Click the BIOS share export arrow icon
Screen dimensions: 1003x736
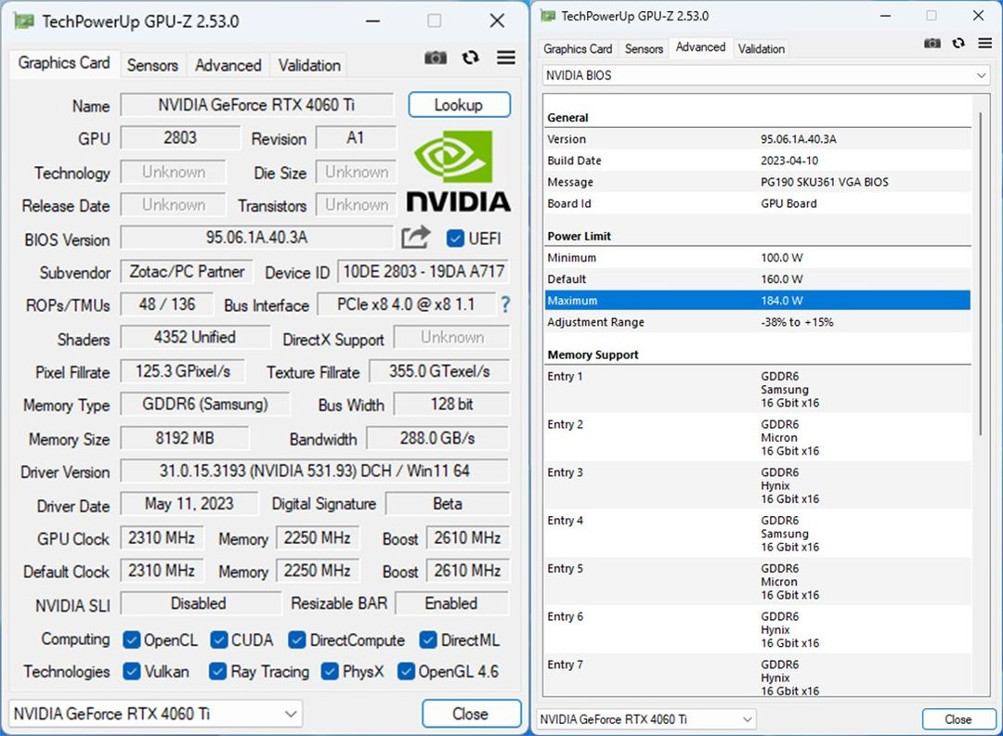(415, 238)
